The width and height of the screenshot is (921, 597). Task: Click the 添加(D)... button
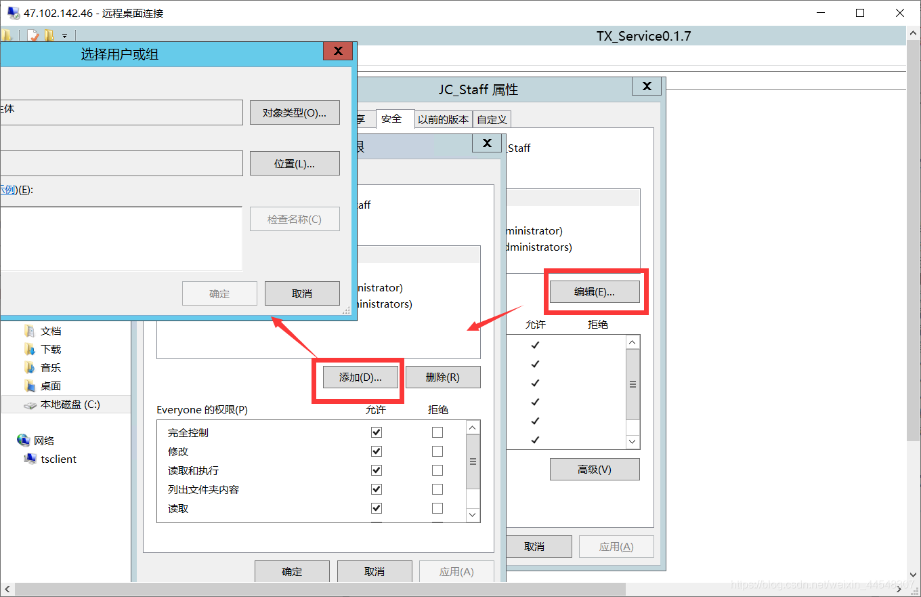[360, 377]
